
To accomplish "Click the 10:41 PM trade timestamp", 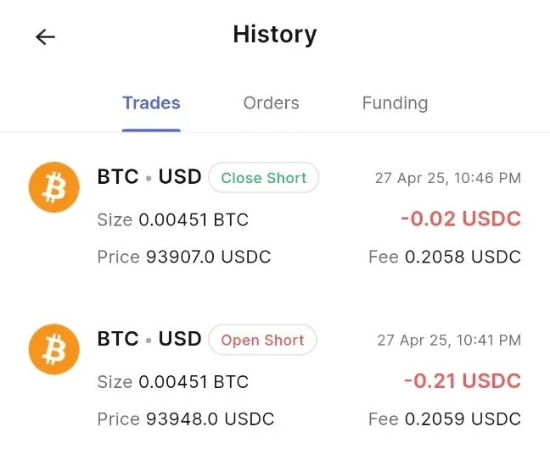I will (449, 341).
